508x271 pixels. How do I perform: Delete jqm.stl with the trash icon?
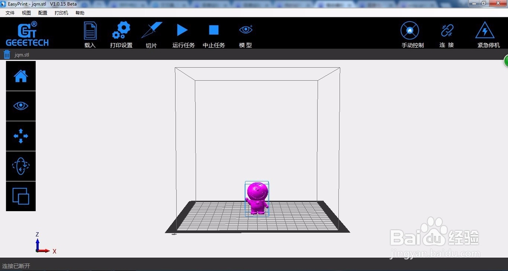point(7,54)
